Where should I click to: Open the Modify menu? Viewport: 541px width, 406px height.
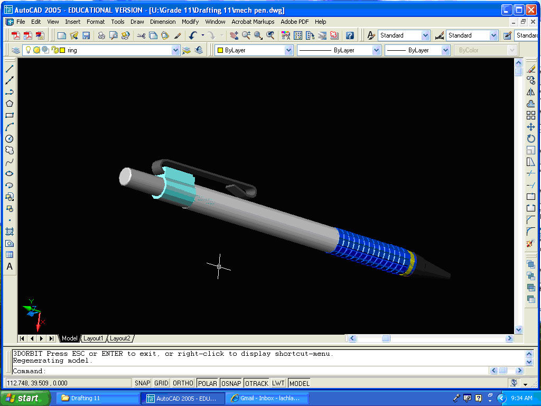(190, 22)
